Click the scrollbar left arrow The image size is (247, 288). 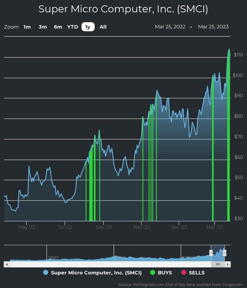pyautogui.click(x=7, y=264)
